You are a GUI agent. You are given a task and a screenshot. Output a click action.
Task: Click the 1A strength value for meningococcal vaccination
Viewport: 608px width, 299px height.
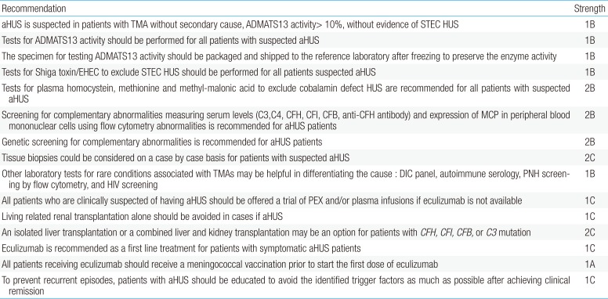tap(590, 265)
